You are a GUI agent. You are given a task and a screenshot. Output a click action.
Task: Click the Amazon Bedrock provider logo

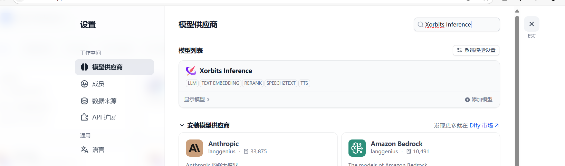(357, 148)
